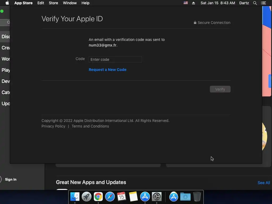Screen dimensions: 272x204
Task: Click Request a New Code link
Action: coord(108,70)
